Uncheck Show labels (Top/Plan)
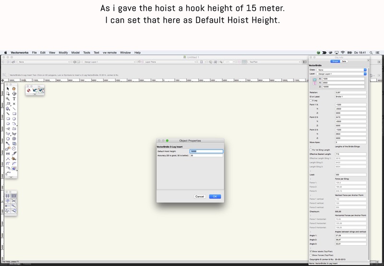 pyautogui.click(x=311, y=251)
